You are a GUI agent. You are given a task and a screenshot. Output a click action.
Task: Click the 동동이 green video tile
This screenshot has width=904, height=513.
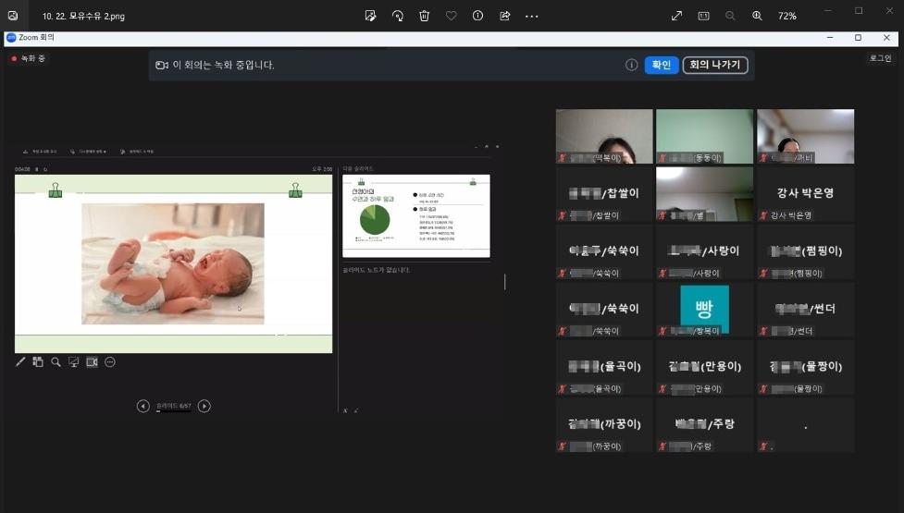(x=704, y=137)
